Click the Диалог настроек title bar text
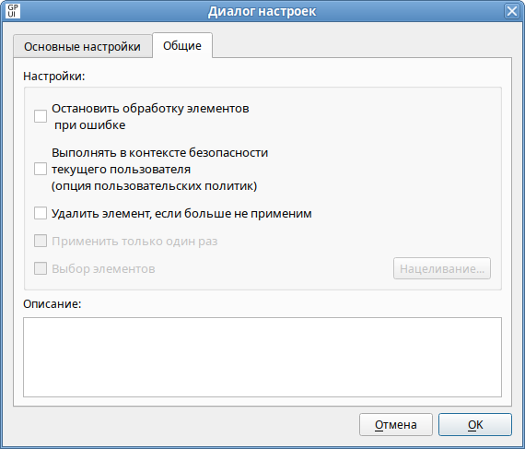This screenshot has height=449, width=525. tap(262, 11)
